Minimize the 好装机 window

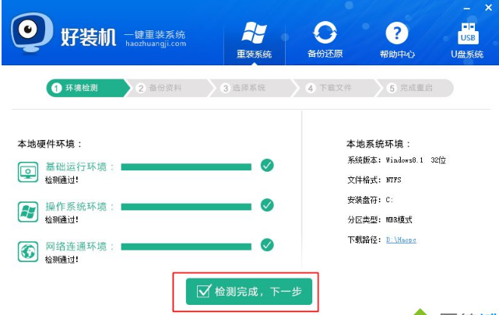point(467,9)
